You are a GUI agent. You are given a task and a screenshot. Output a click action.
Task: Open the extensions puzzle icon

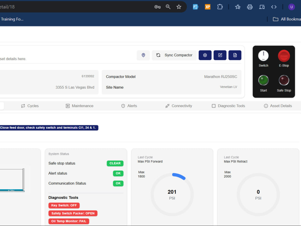(x=220, y=7)
